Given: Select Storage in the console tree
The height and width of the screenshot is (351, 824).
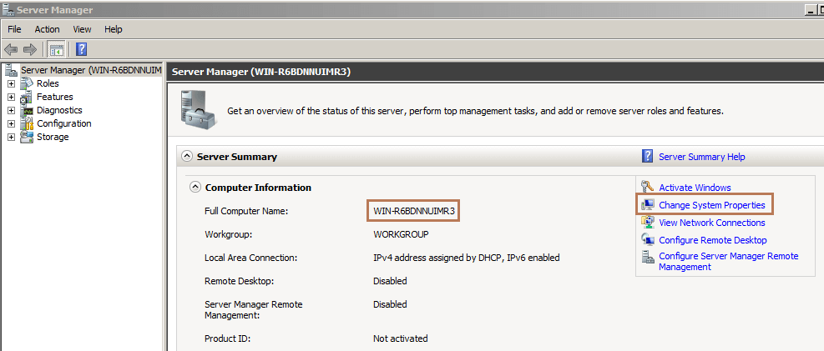Looking at the screenshot, I should coord(53,137).
